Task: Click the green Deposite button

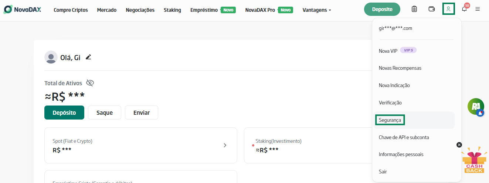Action: point(382,9)
